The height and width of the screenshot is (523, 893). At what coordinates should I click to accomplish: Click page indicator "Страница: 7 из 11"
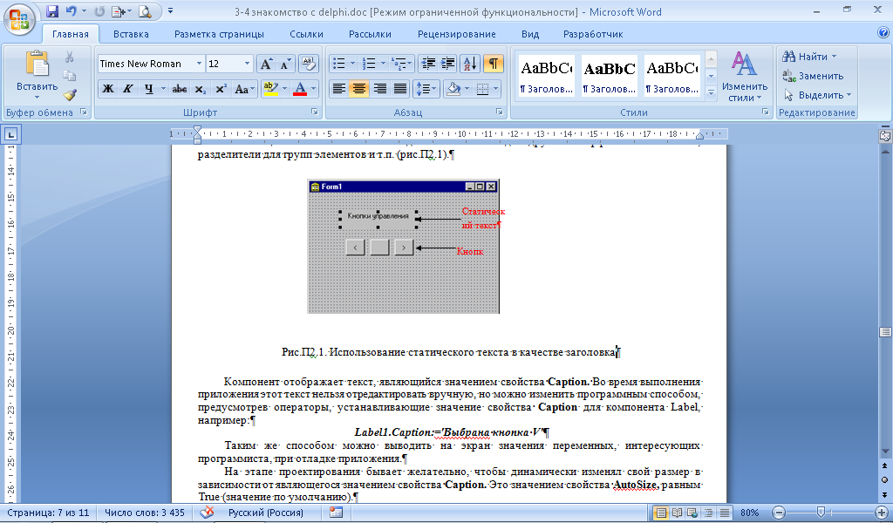[49, 513]
